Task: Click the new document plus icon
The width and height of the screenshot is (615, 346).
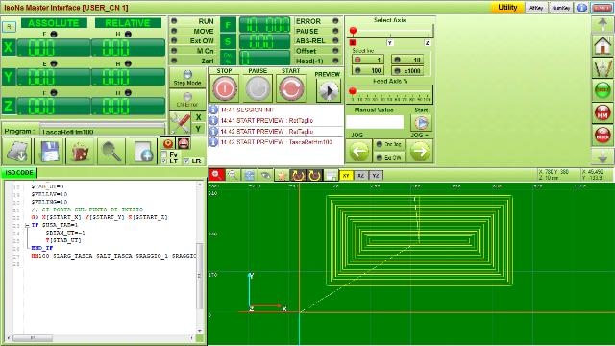Action: click(143, 152)
